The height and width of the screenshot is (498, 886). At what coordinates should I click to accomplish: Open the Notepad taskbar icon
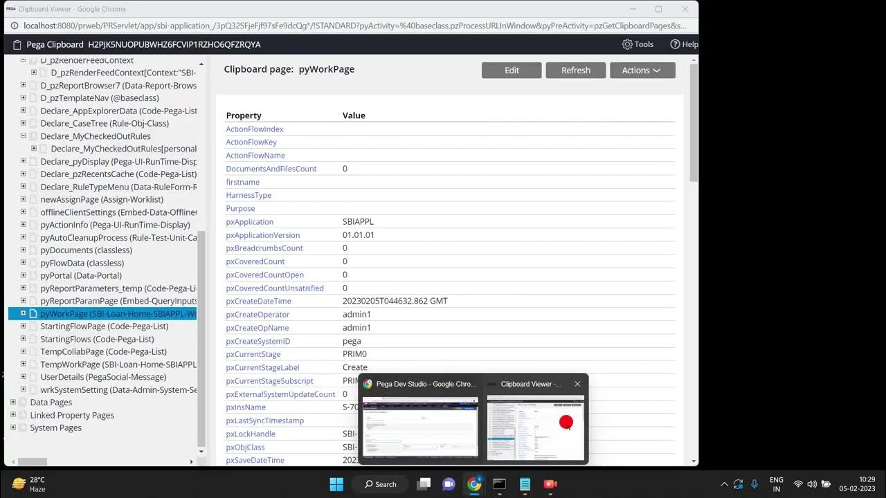click(525, 484)
